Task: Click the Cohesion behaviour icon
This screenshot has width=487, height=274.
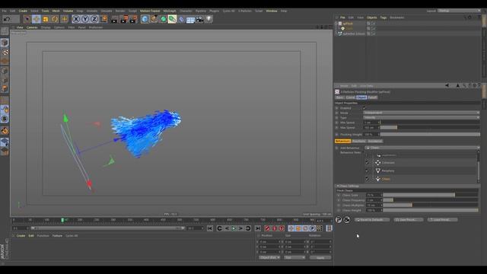Action: click(x=377, y=162)
